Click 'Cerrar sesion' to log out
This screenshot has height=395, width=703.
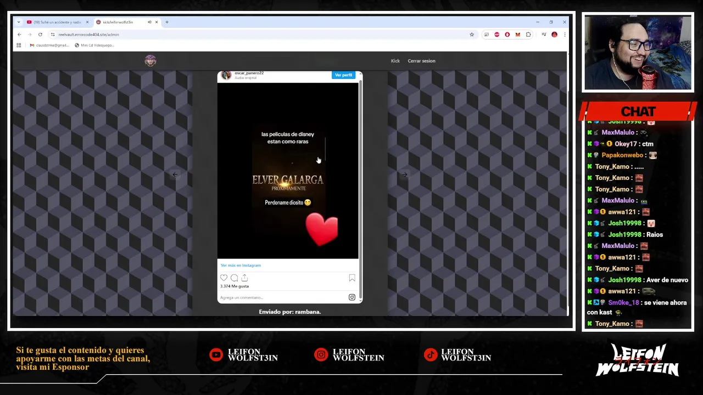[421, 61]
